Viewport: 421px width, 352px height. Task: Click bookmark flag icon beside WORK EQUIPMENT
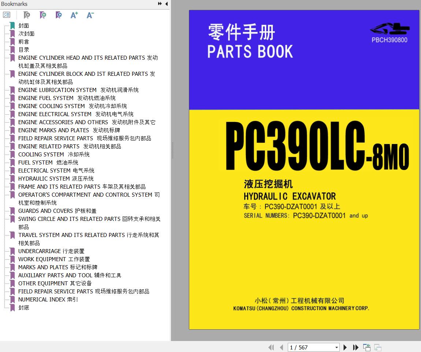(x=12, y=259)
